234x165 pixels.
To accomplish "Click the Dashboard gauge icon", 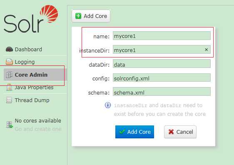I will (x=9, y=49).
